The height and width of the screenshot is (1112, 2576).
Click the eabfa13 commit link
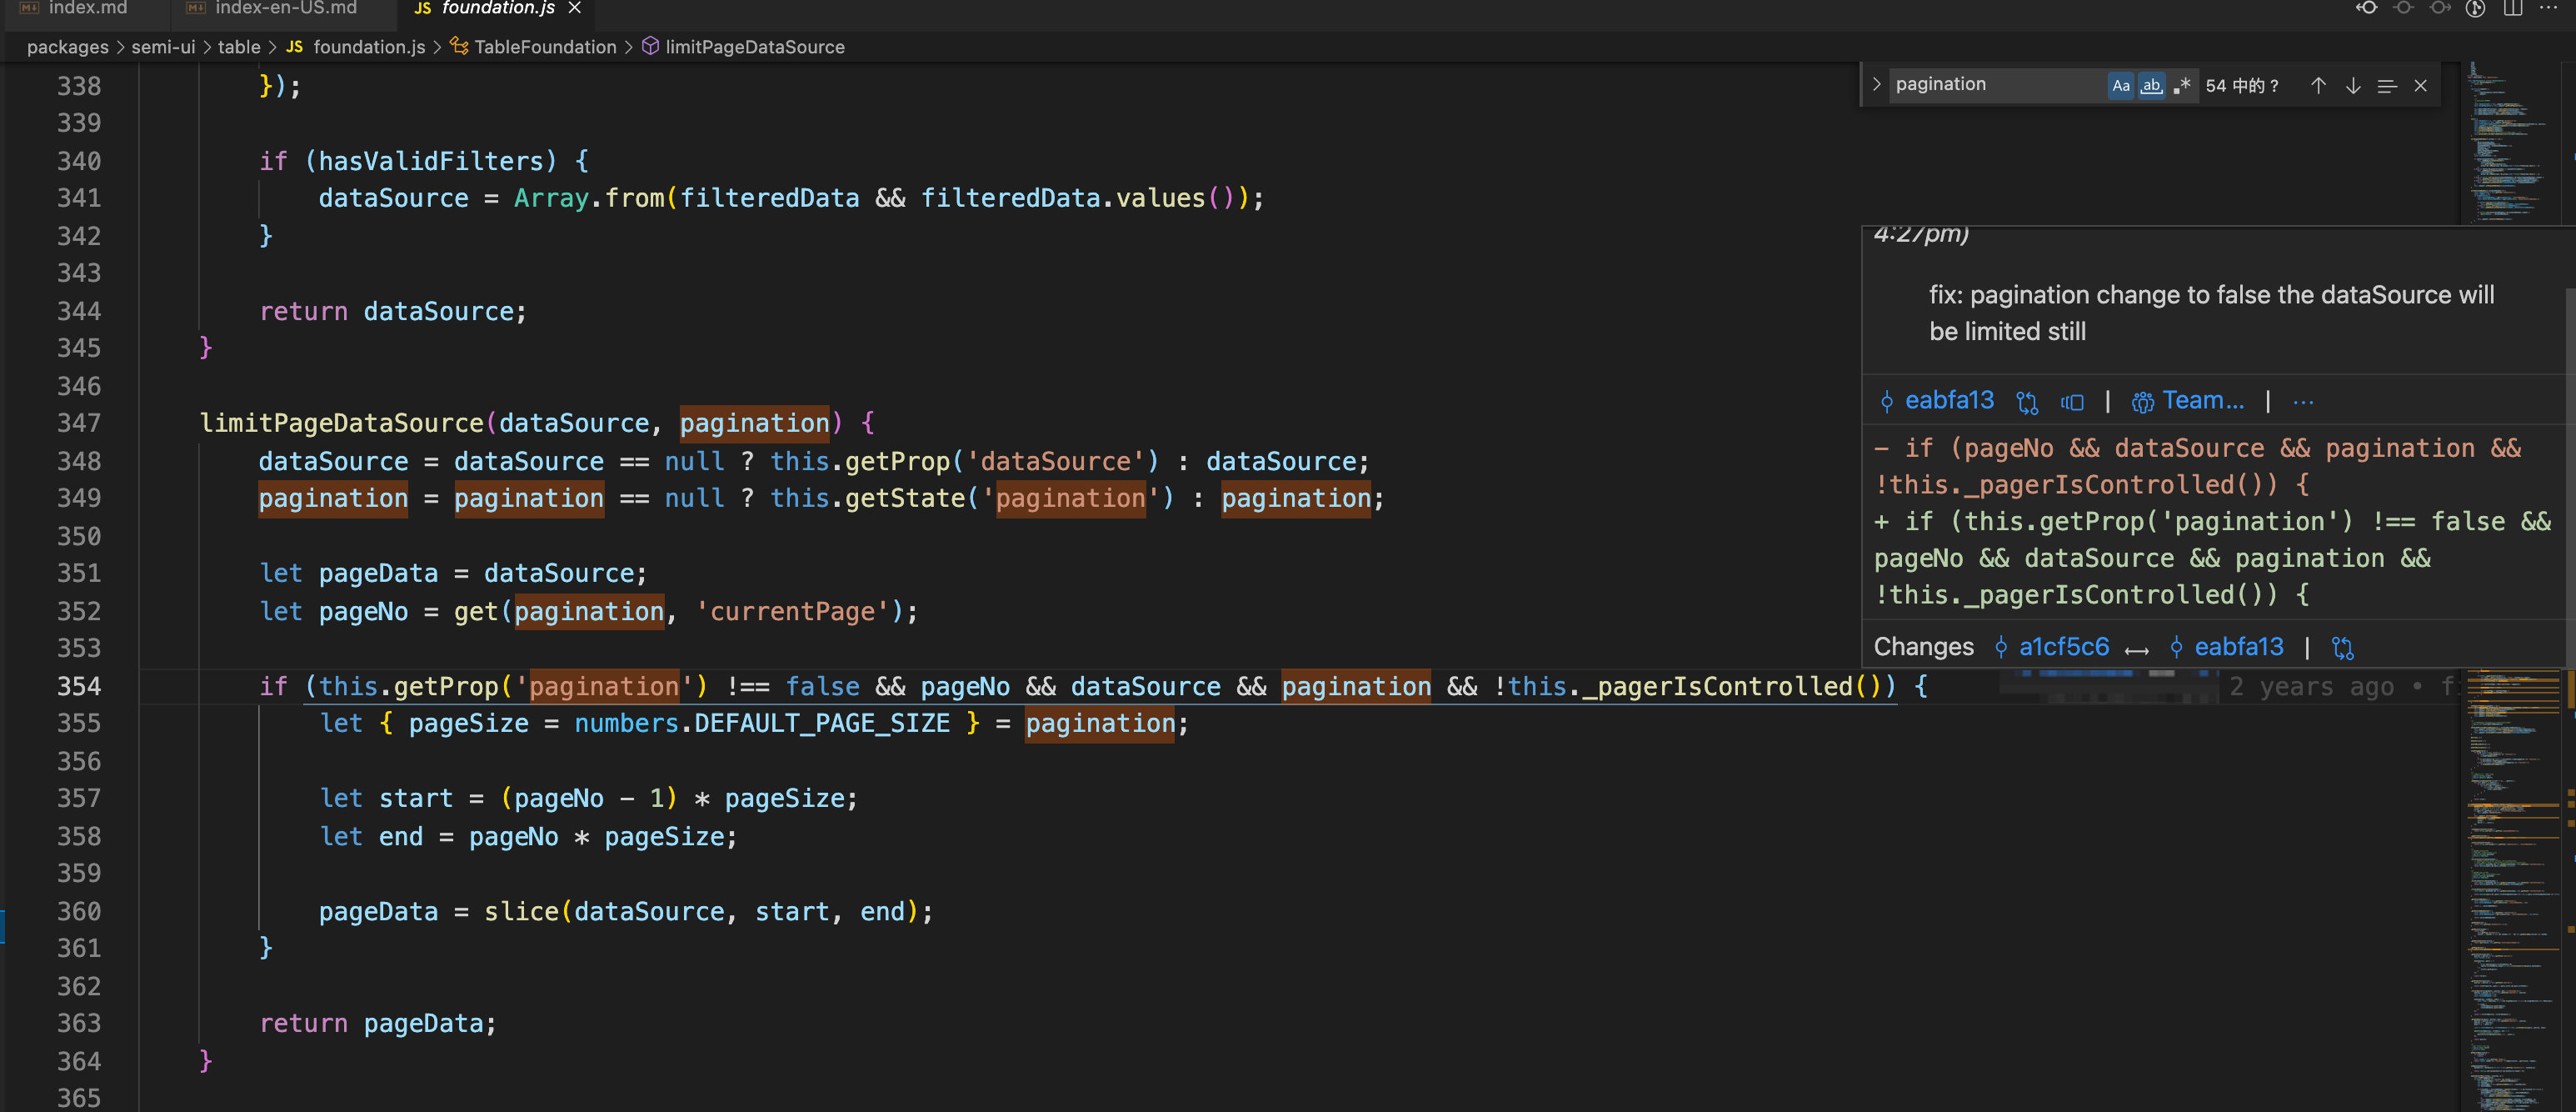click(x=1950, y=400)
